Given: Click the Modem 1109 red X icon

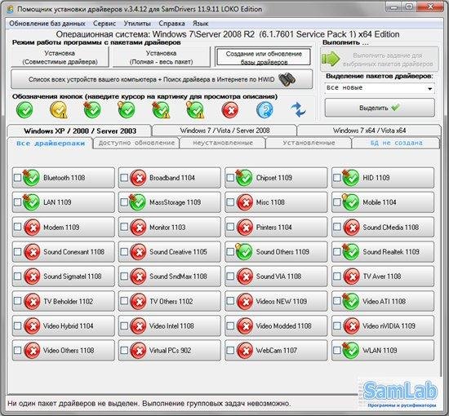Looking at the screenshot, I should tap(32, 228).
